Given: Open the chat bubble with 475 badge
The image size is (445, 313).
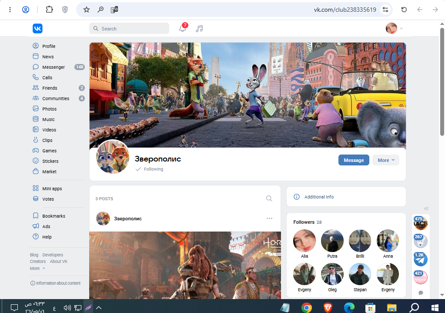Looking at the screenshot, I should (x=420, y=223).
